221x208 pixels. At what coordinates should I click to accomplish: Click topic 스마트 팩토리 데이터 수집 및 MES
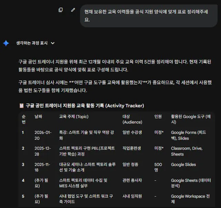(83, 183)
